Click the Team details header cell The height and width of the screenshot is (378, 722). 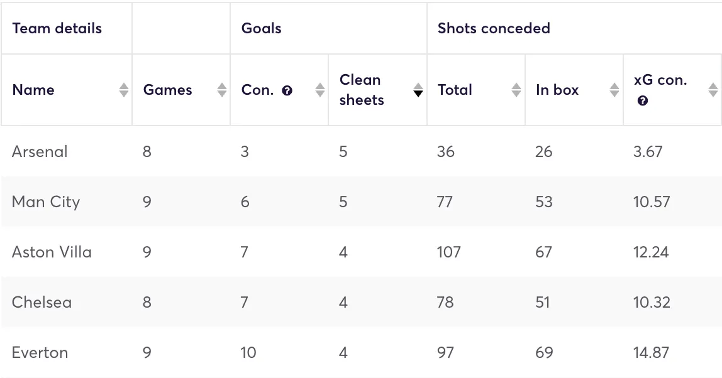(56, 28)
